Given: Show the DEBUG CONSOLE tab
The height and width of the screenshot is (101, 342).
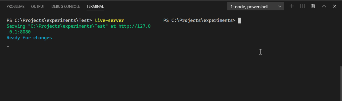Looking at the screenshot, I should (66, 6).
